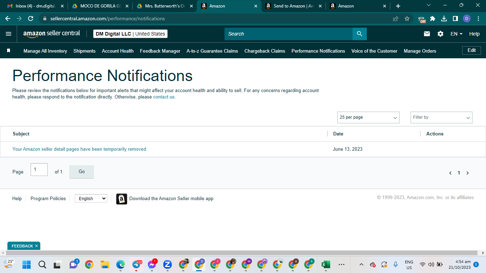Open the English language selector in footer
The image size is (486, 273).
tap(91, 198)
